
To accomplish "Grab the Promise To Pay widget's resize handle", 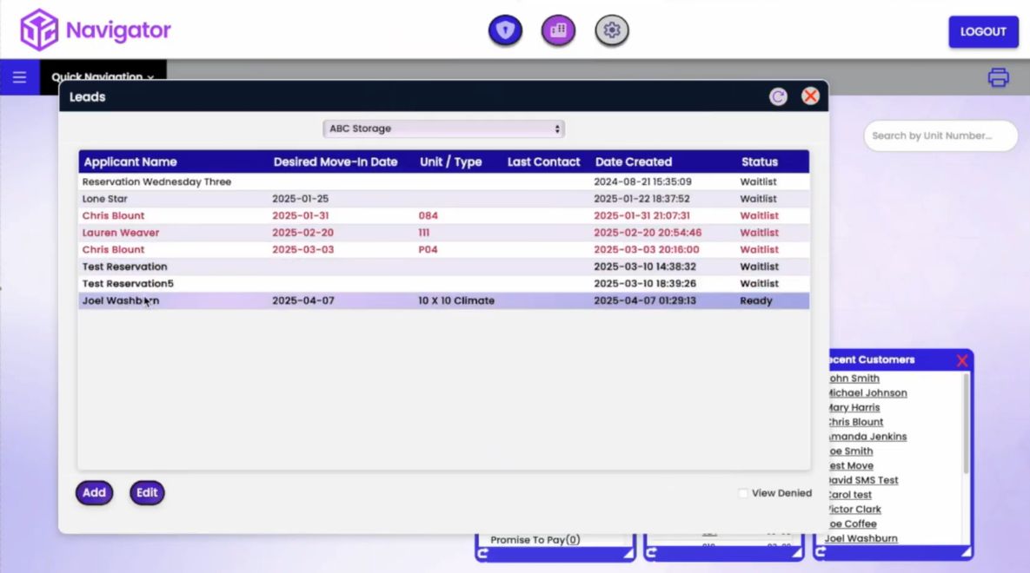I will pyautogui.click(x=628, y=553).
